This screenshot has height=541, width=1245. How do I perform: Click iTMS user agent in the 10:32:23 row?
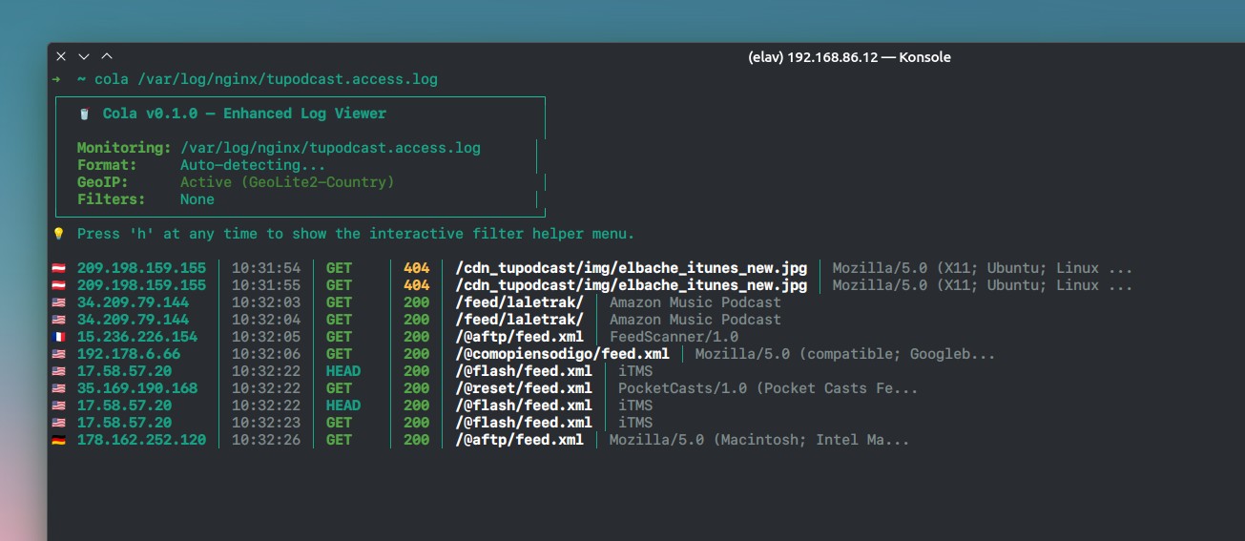coord(635,423)
